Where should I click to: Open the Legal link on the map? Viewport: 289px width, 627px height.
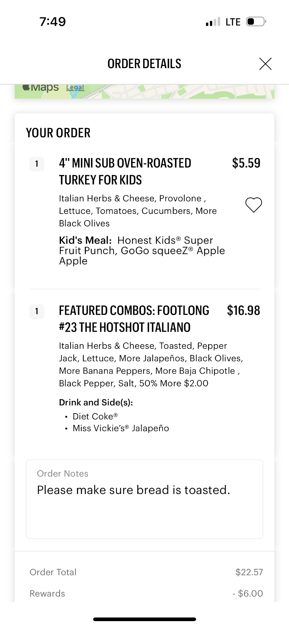75,88
